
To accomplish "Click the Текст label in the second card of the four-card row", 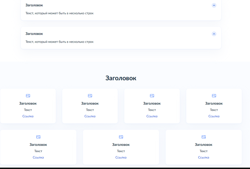I will 90,110.
